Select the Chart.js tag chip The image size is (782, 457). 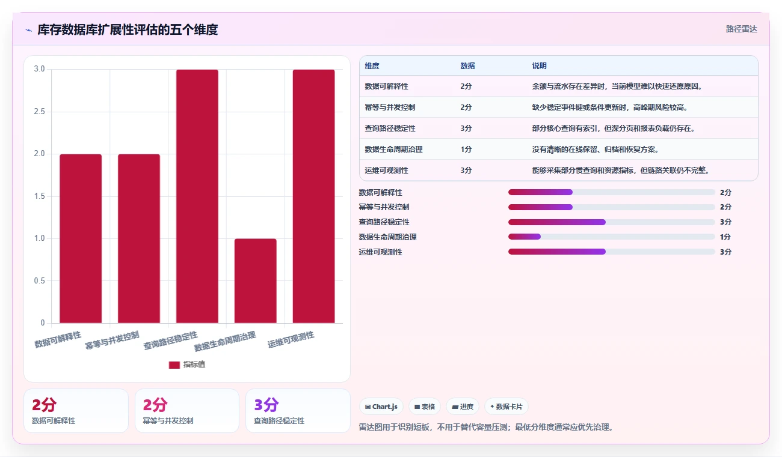tap(381, 407)
